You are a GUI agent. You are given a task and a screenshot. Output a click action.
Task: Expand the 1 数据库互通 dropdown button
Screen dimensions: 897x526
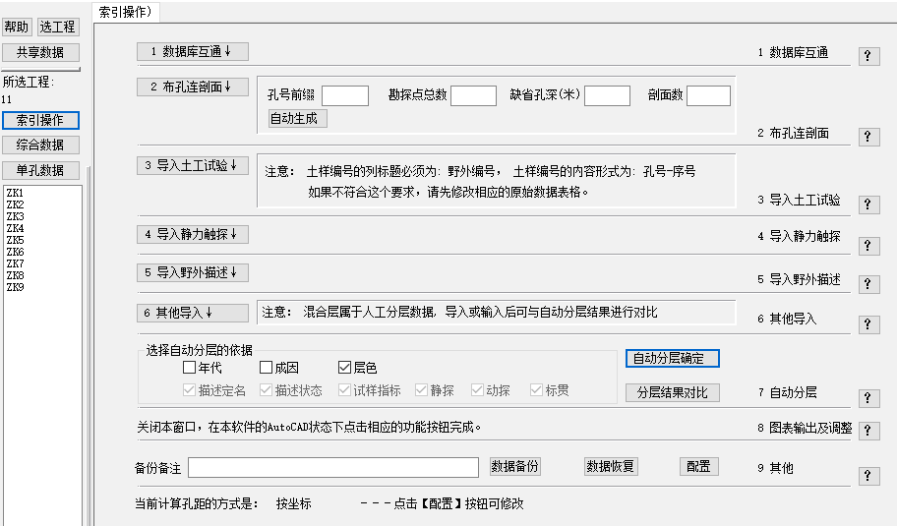[x=192, y=51]
